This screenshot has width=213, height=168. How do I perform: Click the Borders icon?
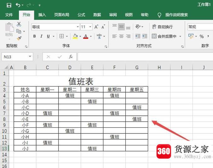(x=61, y=36)
